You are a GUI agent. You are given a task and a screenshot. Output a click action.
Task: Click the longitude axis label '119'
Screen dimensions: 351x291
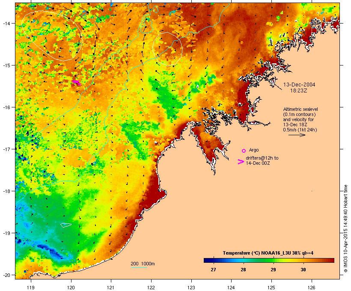tap(31, 288)
